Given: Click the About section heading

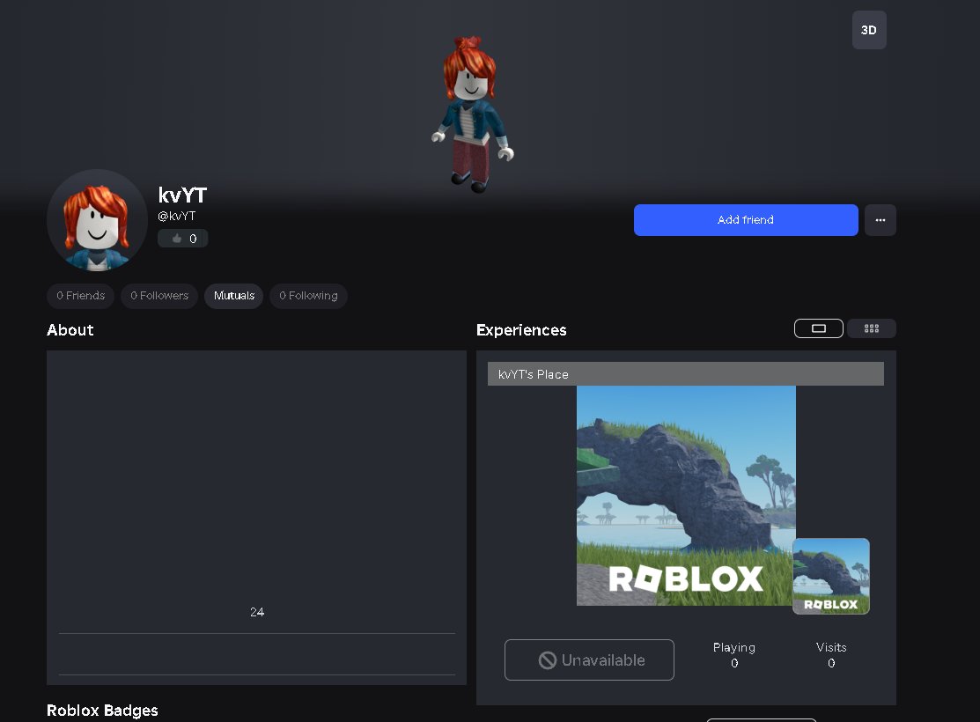Looking at the screenshot, I should coord(70,330).
